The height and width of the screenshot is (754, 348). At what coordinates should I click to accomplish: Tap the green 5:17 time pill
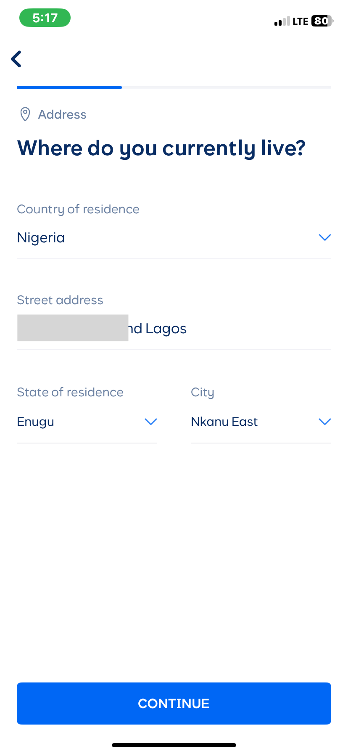pos(45,18)
